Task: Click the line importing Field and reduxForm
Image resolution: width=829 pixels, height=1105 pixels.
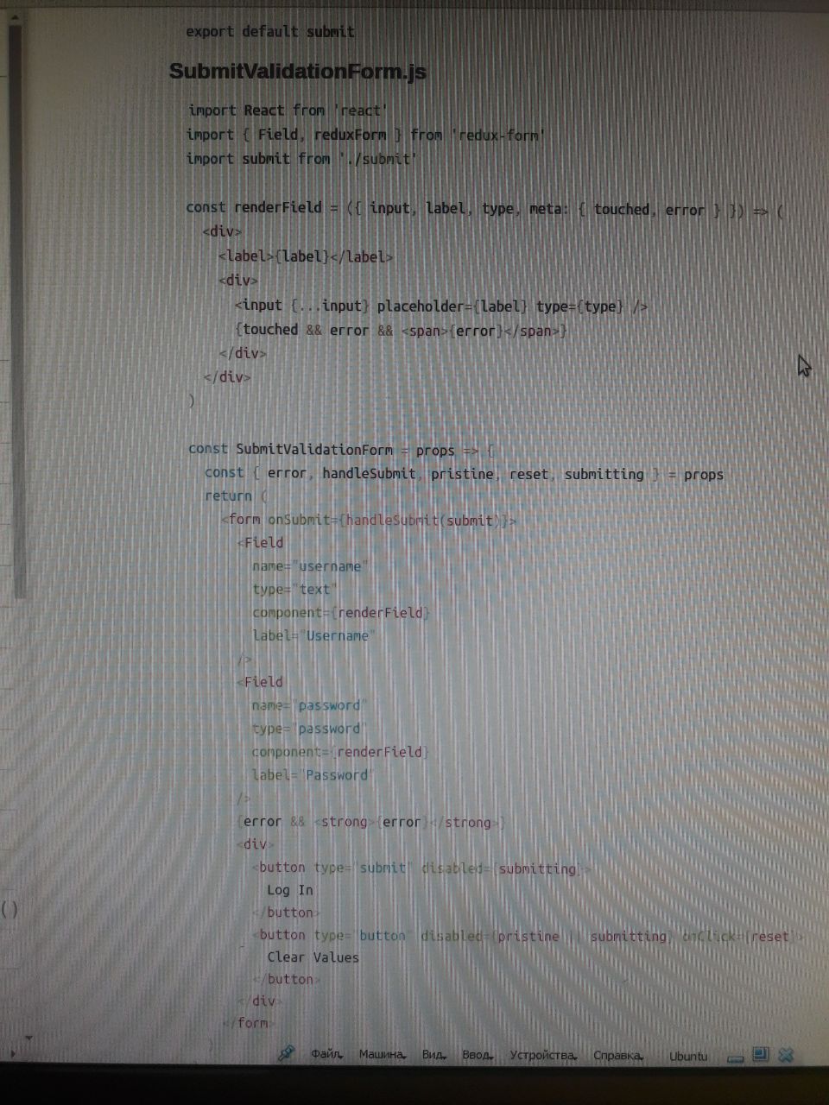Action: (366, 135)
